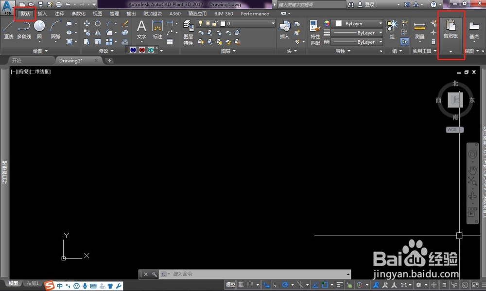Click the Pan hand icon in navigation bar
The height and width of the screenshot is (291, 486).
[472, 170]
